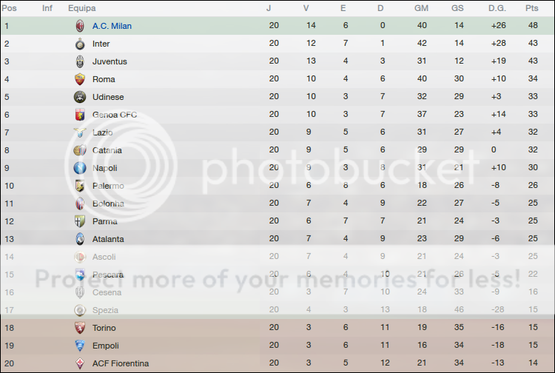The height and width of the screenshot is (373, 555).
Task: Click the Empoli club crest
Action: point(80,346)
